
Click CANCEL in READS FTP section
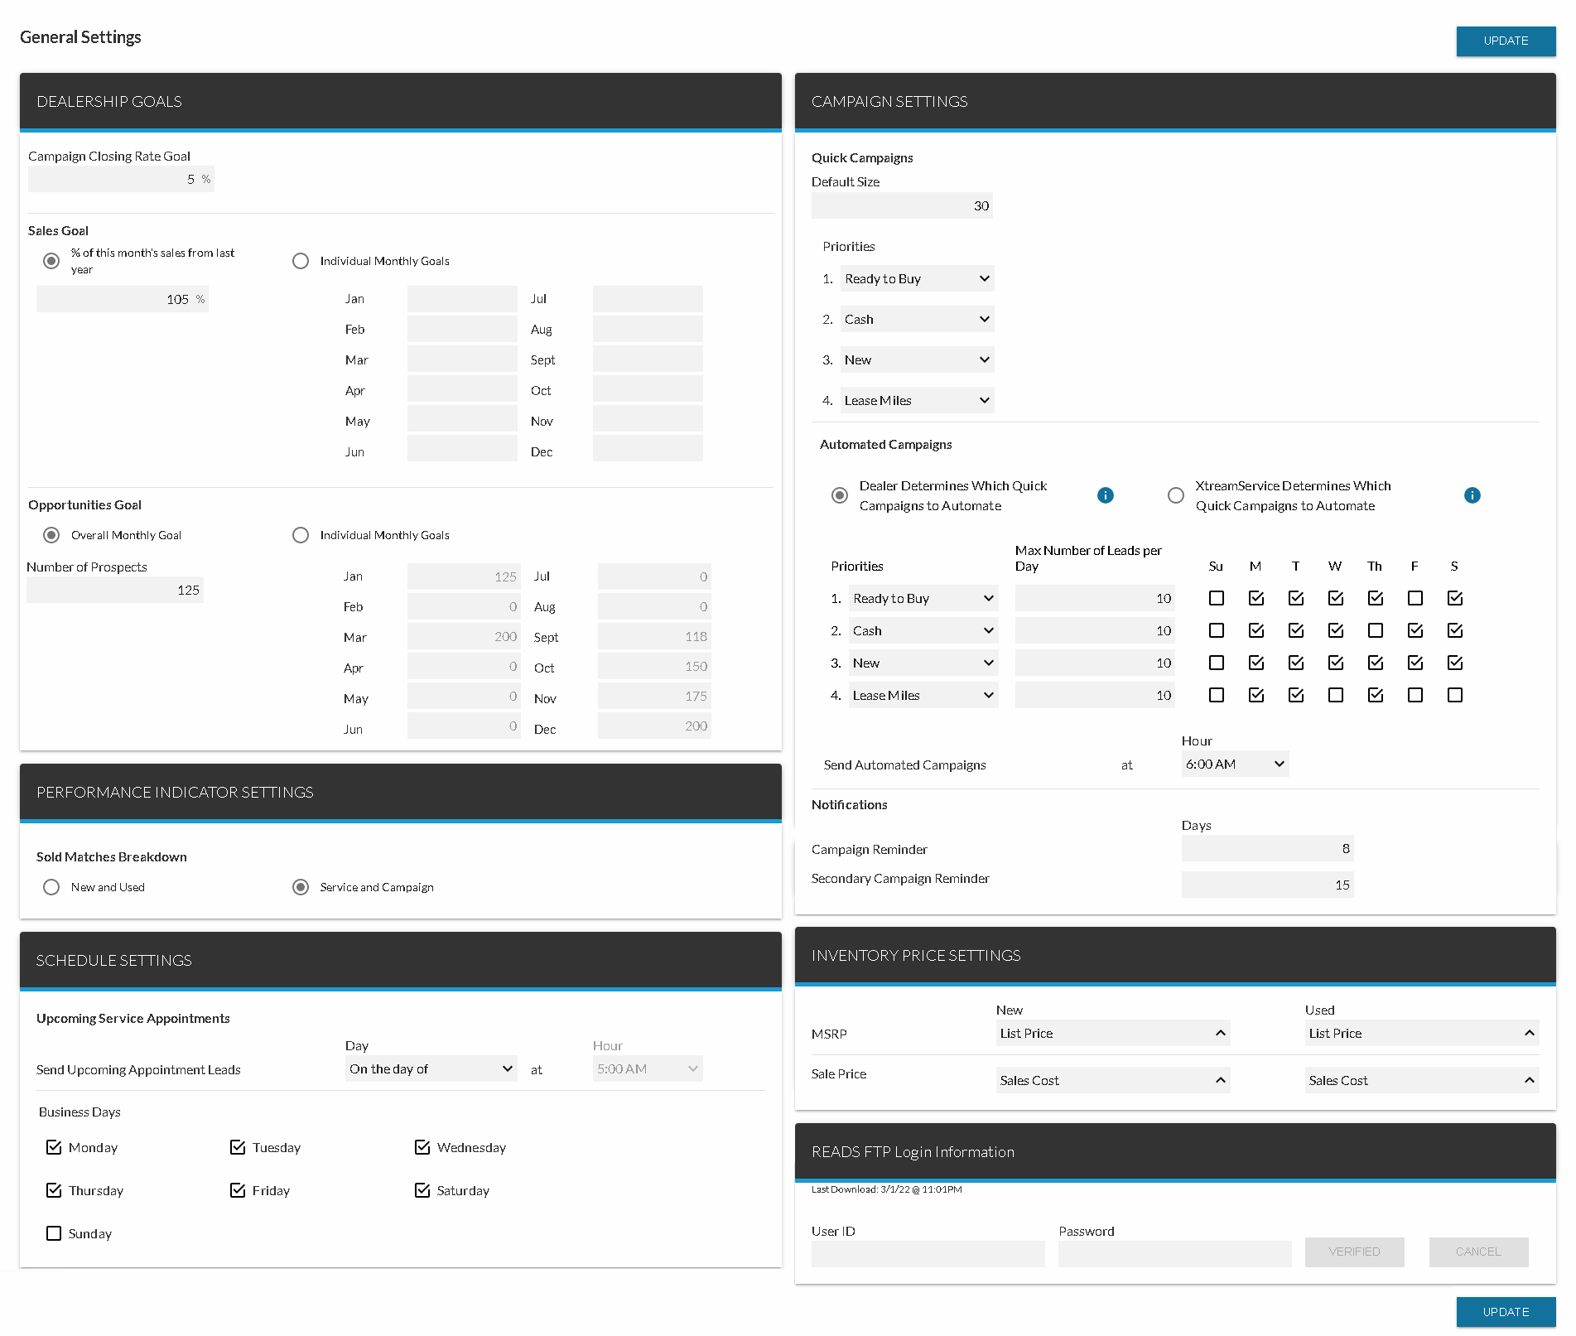[x=1477, y=1252]
